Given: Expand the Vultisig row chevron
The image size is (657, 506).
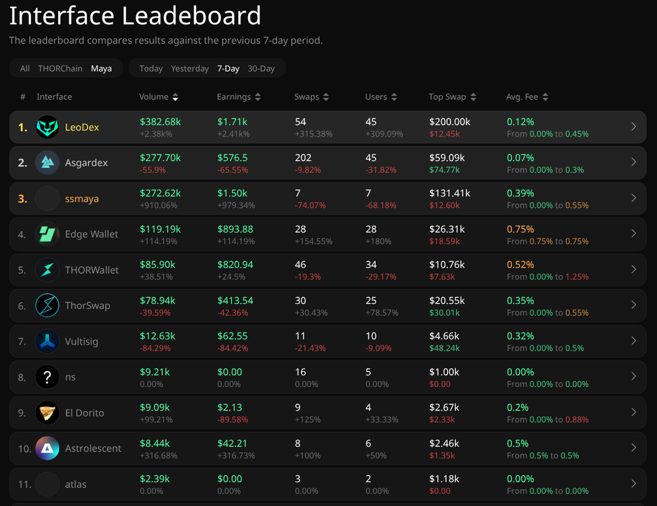Looking at the screenshot, I should 634,341.
